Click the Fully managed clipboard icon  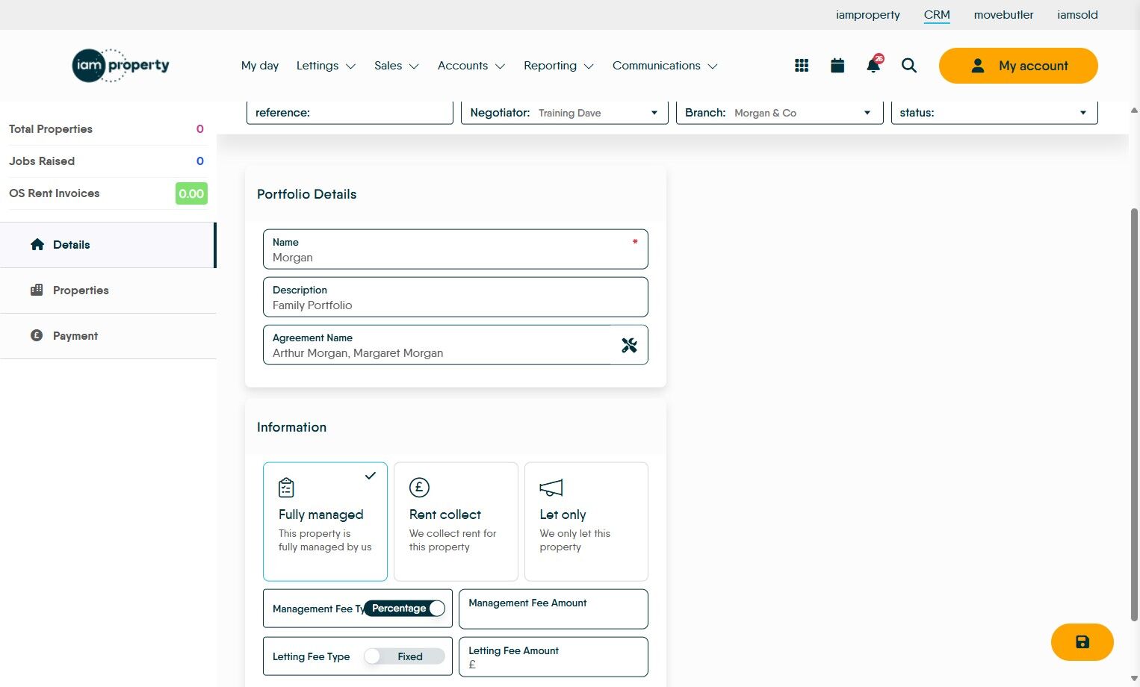(x=286, y=488)
